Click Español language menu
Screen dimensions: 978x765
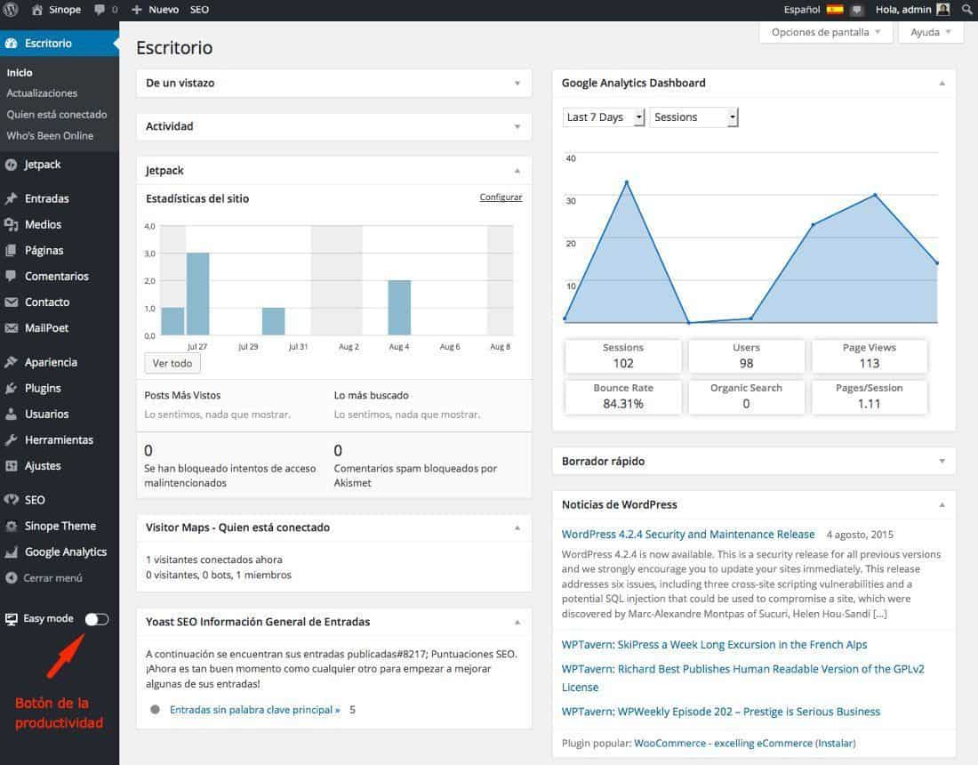pos(801,10)
